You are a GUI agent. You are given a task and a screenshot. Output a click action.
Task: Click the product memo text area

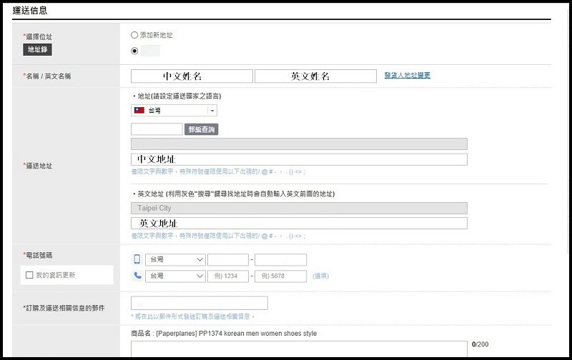coord(299,349)
